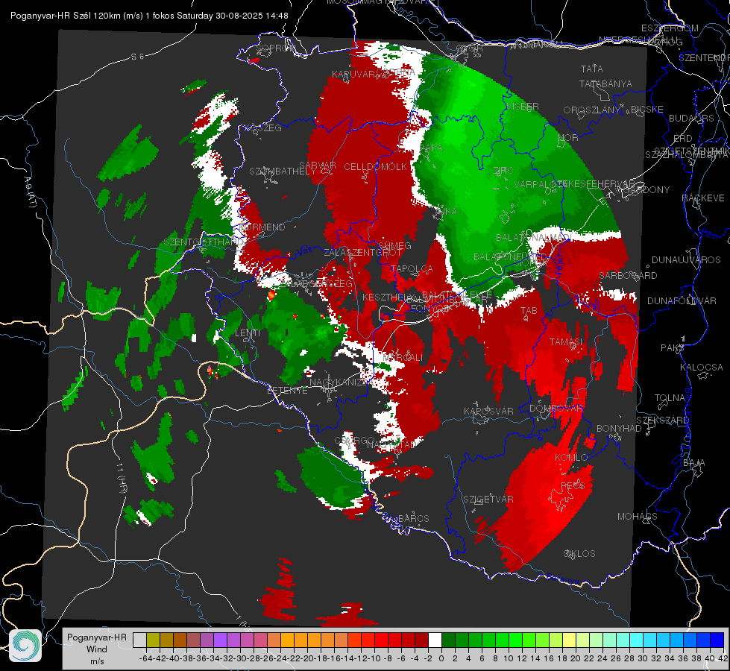
Task: Click the MOR town label
Action: click(568, 138)
